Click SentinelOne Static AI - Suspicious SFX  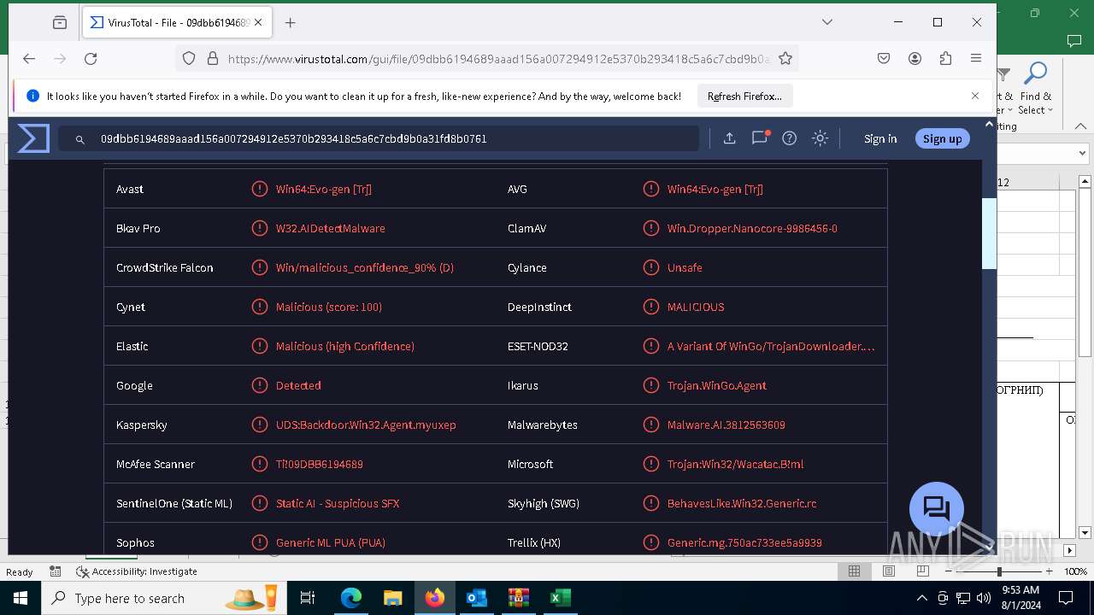(338, 503)
